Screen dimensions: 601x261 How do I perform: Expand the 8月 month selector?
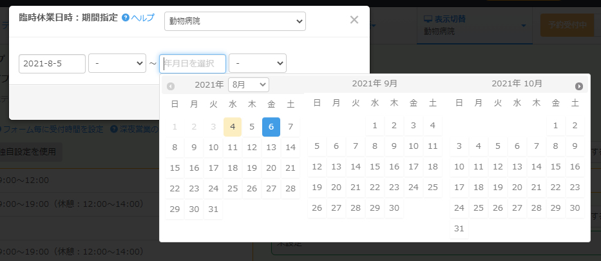[248, 85]
